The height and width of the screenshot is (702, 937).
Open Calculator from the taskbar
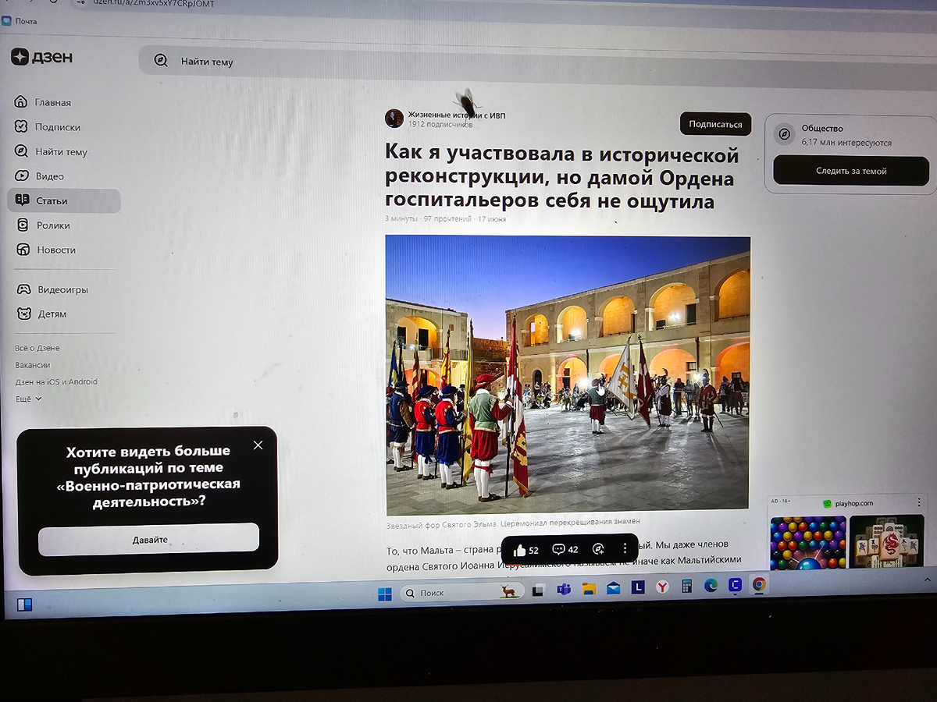(687, 587)
